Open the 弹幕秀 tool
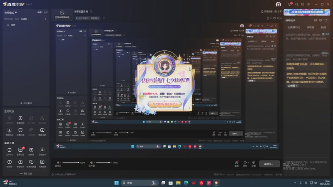333x187 pixels. click(9, 164)
